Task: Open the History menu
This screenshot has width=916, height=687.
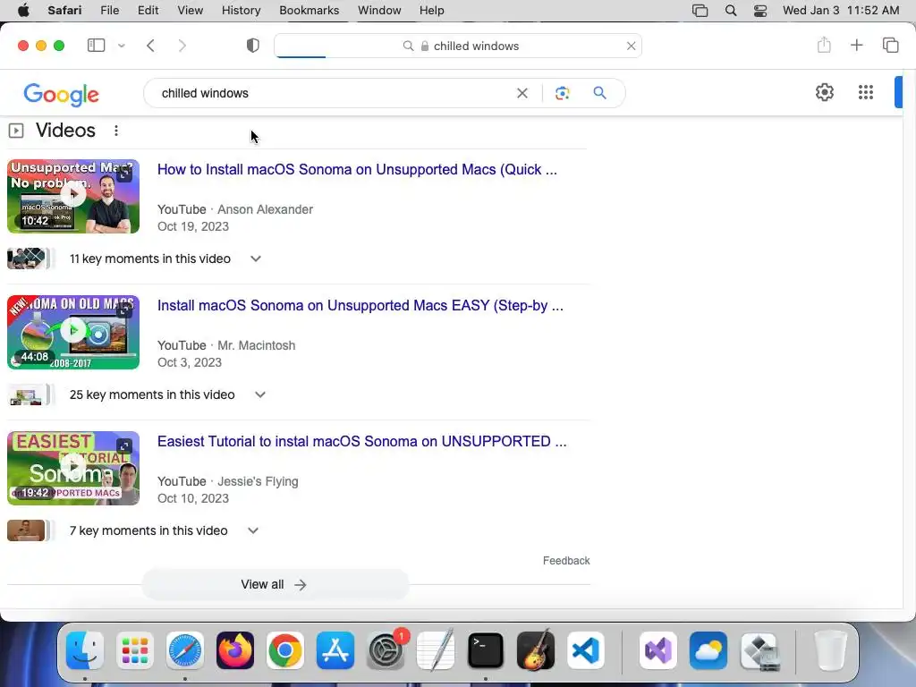Action: pos(241,11)
